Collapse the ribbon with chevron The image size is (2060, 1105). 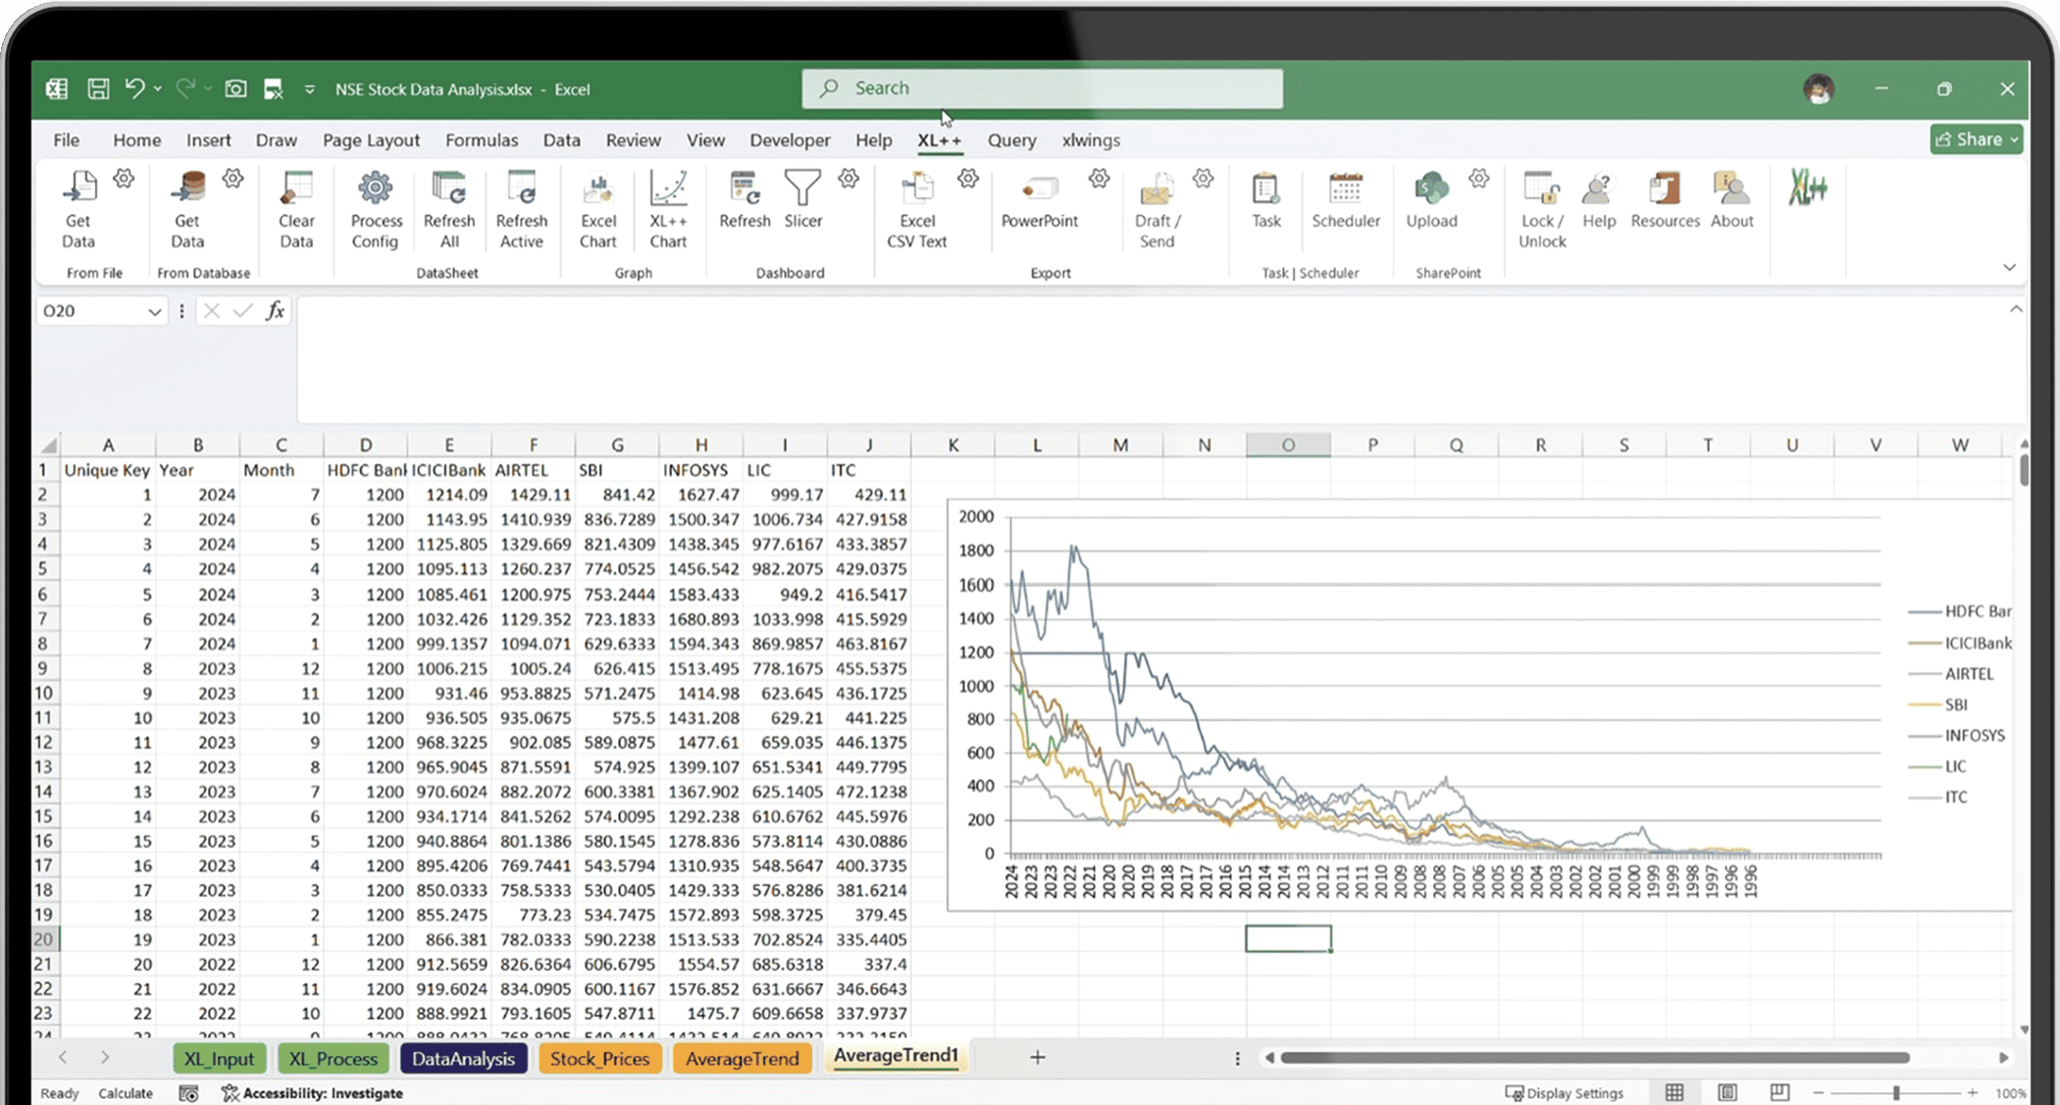(2009, 268)
